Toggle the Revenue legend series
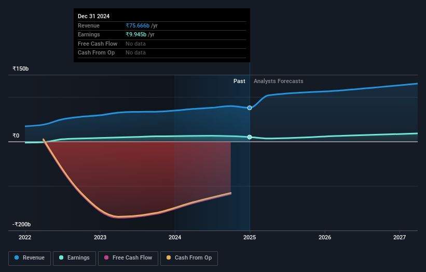The height and width of the screenshot is (272, 426). (30, 258)
